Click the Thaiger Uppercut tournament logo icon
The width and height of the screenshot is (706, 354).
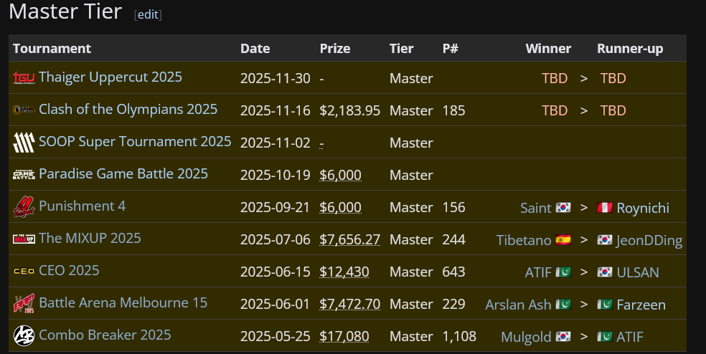coord(24,78)
